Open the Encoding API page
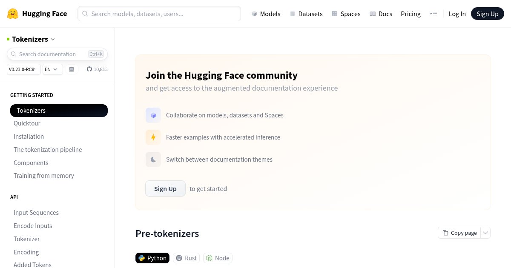Viewport: 511px width, 268px height. pyautogui.click(x=26, y=252)
